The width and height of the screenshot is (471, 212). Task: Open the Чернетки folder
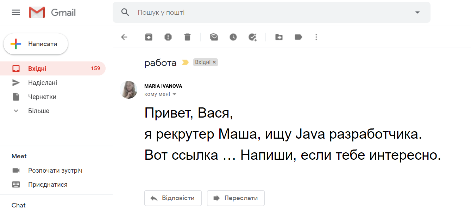pyautogui.click(x=42, y=97)
